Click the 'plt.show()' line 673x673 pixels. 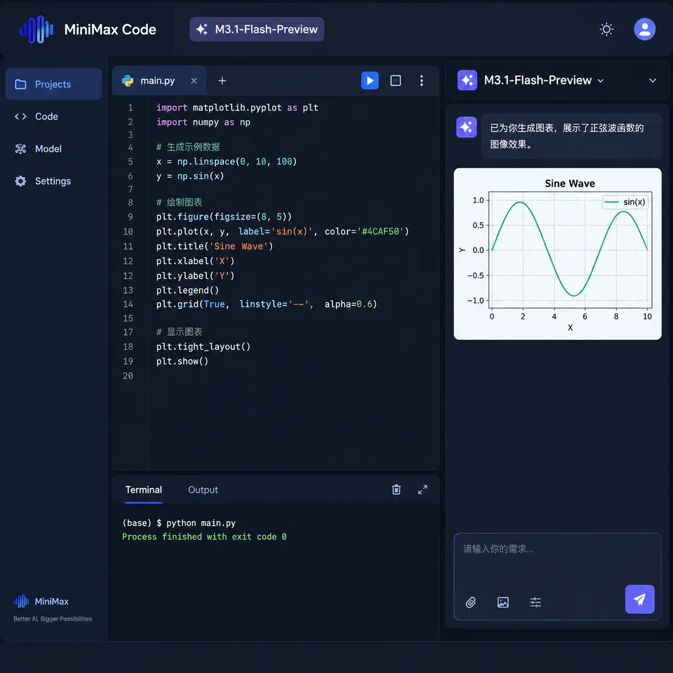[182, 361]
